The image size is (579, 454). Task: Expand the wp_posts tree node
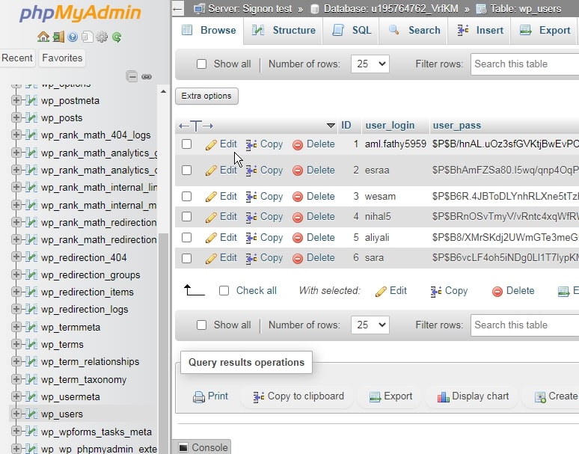click(x=16, y=117)
